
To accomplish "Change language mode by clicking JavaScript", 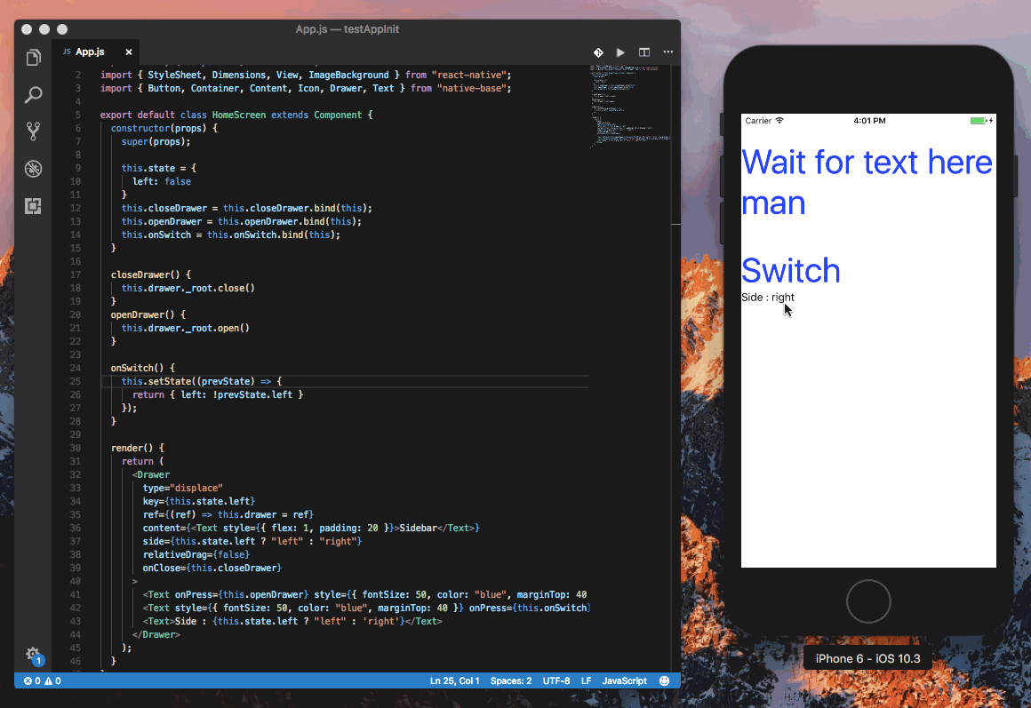I will point(624,680).
